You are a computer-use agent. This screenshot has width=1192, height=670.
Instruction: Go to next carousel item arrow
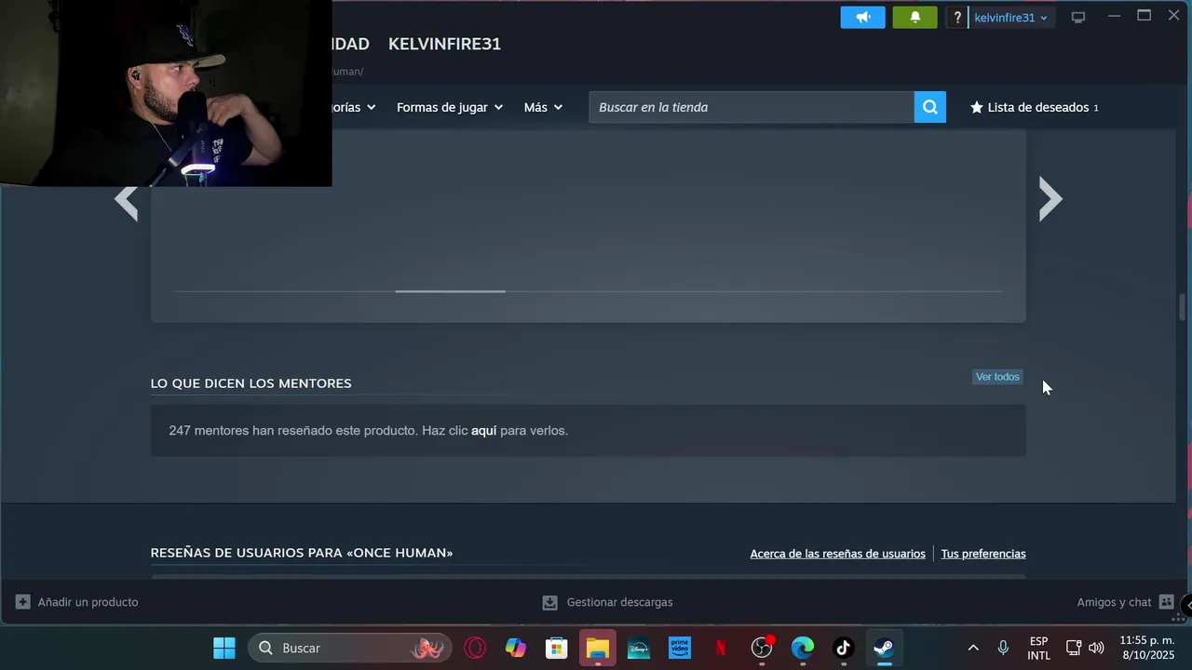1050,199
